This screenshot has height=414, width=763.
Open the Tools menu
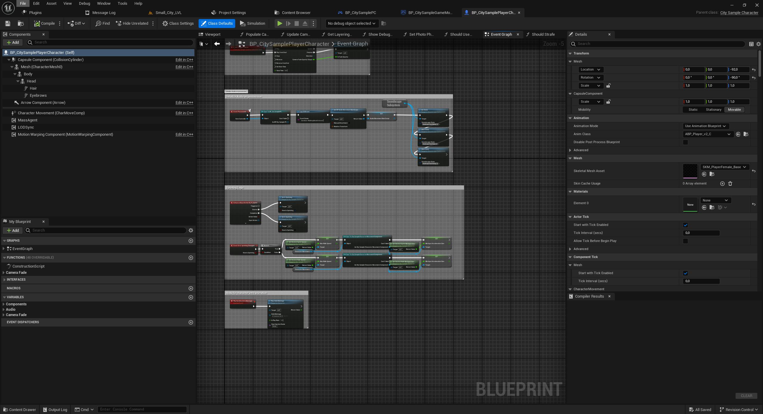coord(122,4)
